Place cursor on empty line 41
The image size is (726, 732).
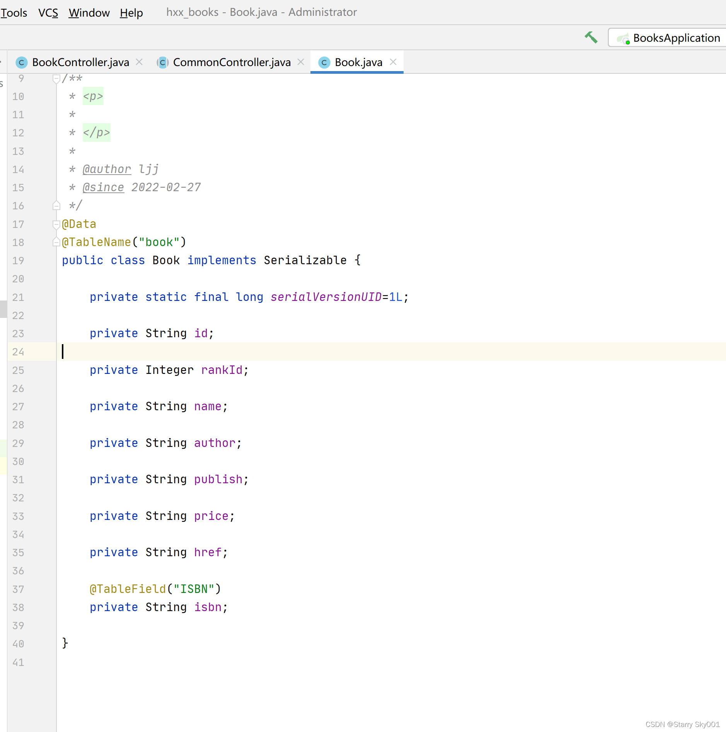pos(390,662)
